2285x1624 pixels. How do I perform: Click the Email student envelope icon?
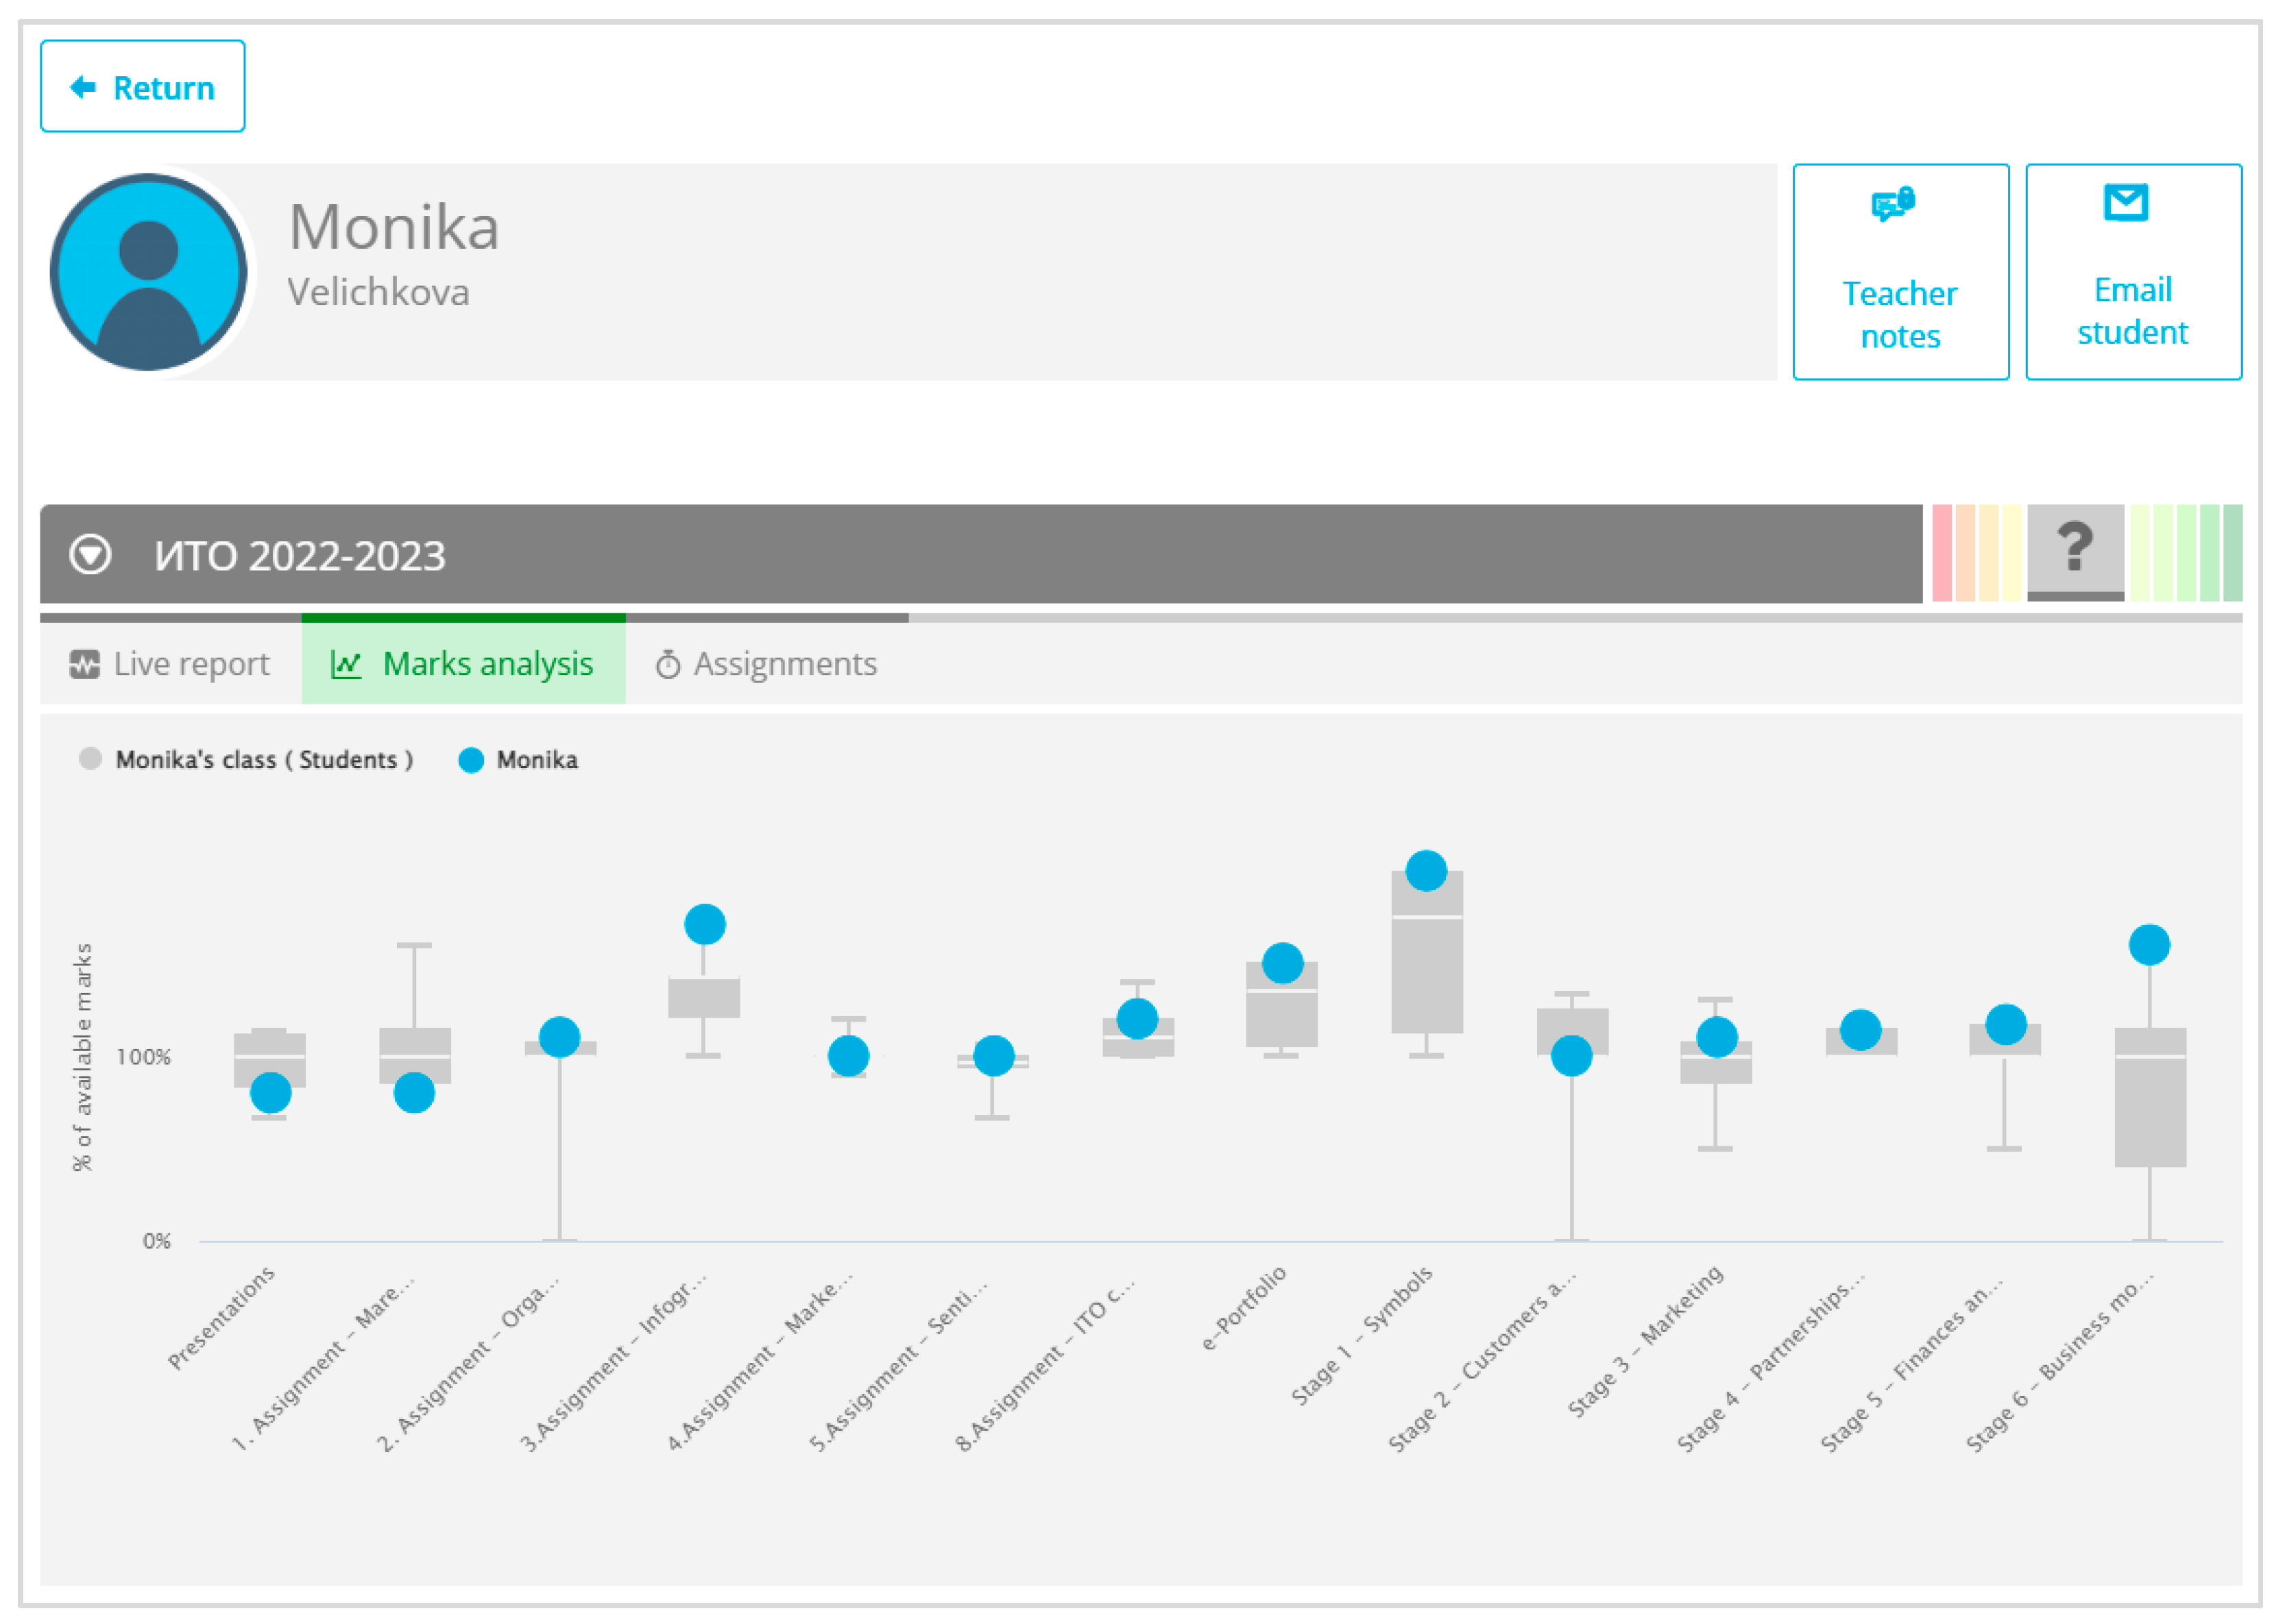(x=2126, y=202)
